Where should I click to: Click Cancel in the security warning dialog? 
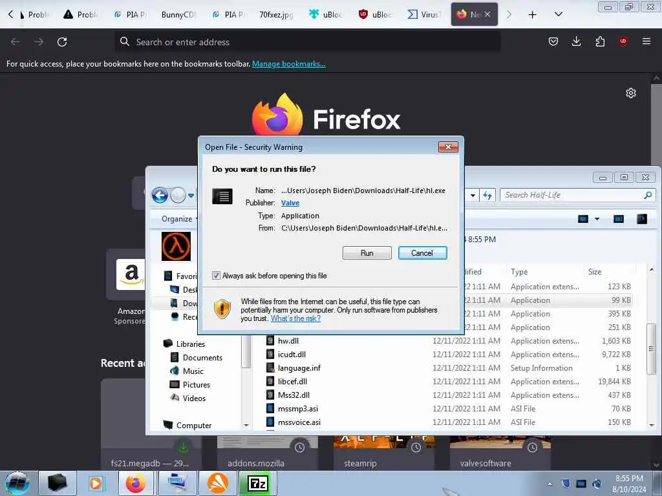422,253
